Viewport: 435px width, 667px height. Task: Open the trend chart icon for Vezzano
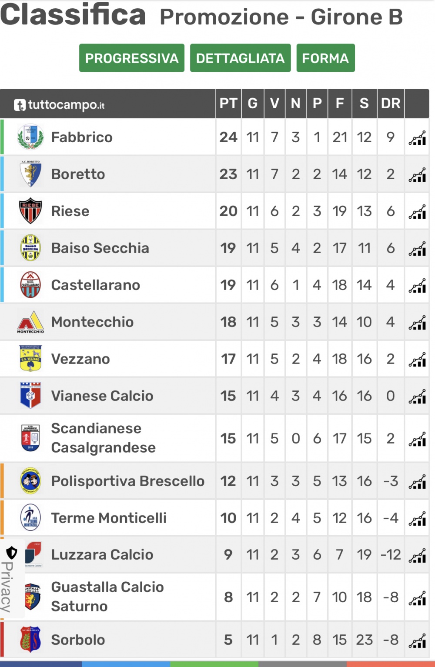click(x=417, y=359)
